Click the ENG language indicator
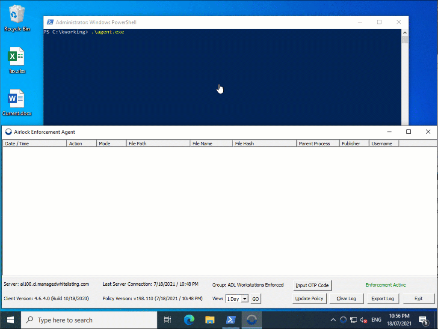This screenshot has width=438, height=329. (376, 320)
